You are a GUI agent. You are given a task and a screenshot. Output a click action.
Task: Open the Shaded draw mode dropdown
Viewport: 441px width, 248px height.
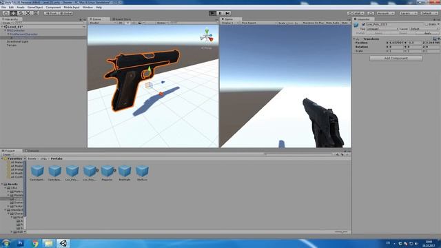click(x=102, y=23)
